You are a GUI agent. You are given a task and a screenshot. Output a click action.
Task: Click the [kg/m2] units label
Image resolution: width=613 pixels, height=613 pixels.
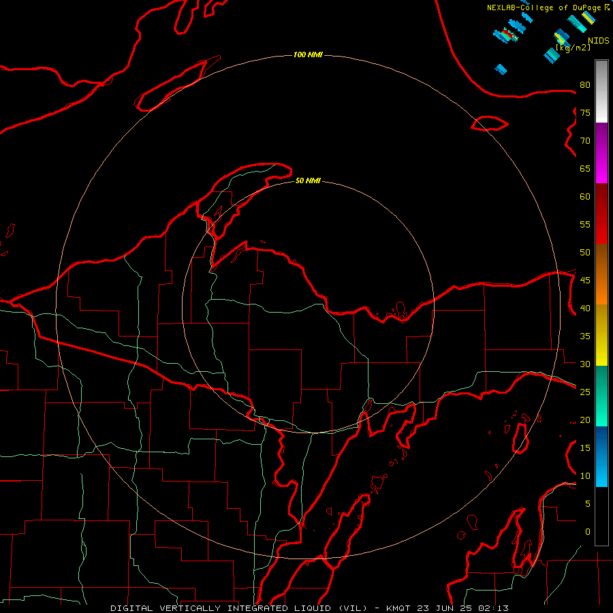point(573,47)
